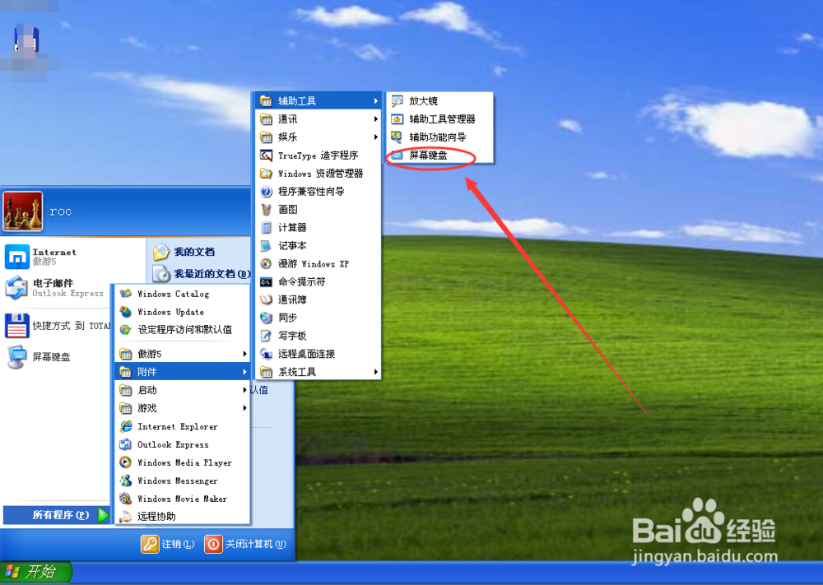Screen dimensions: 823x585
Task: Expand the 辅助工具 submenu arrow
Action: pos(376,100)
